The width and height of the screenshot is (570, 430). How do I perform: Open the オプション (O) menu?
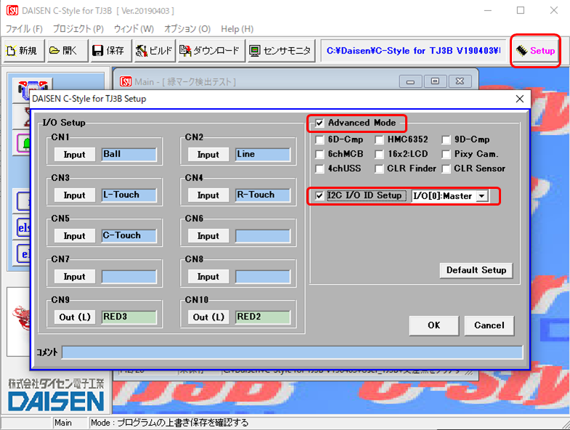point(187,29)
